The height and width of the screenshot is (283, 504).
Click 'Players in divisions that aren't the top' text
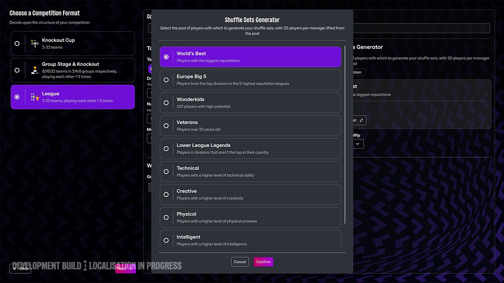[223, 152]
